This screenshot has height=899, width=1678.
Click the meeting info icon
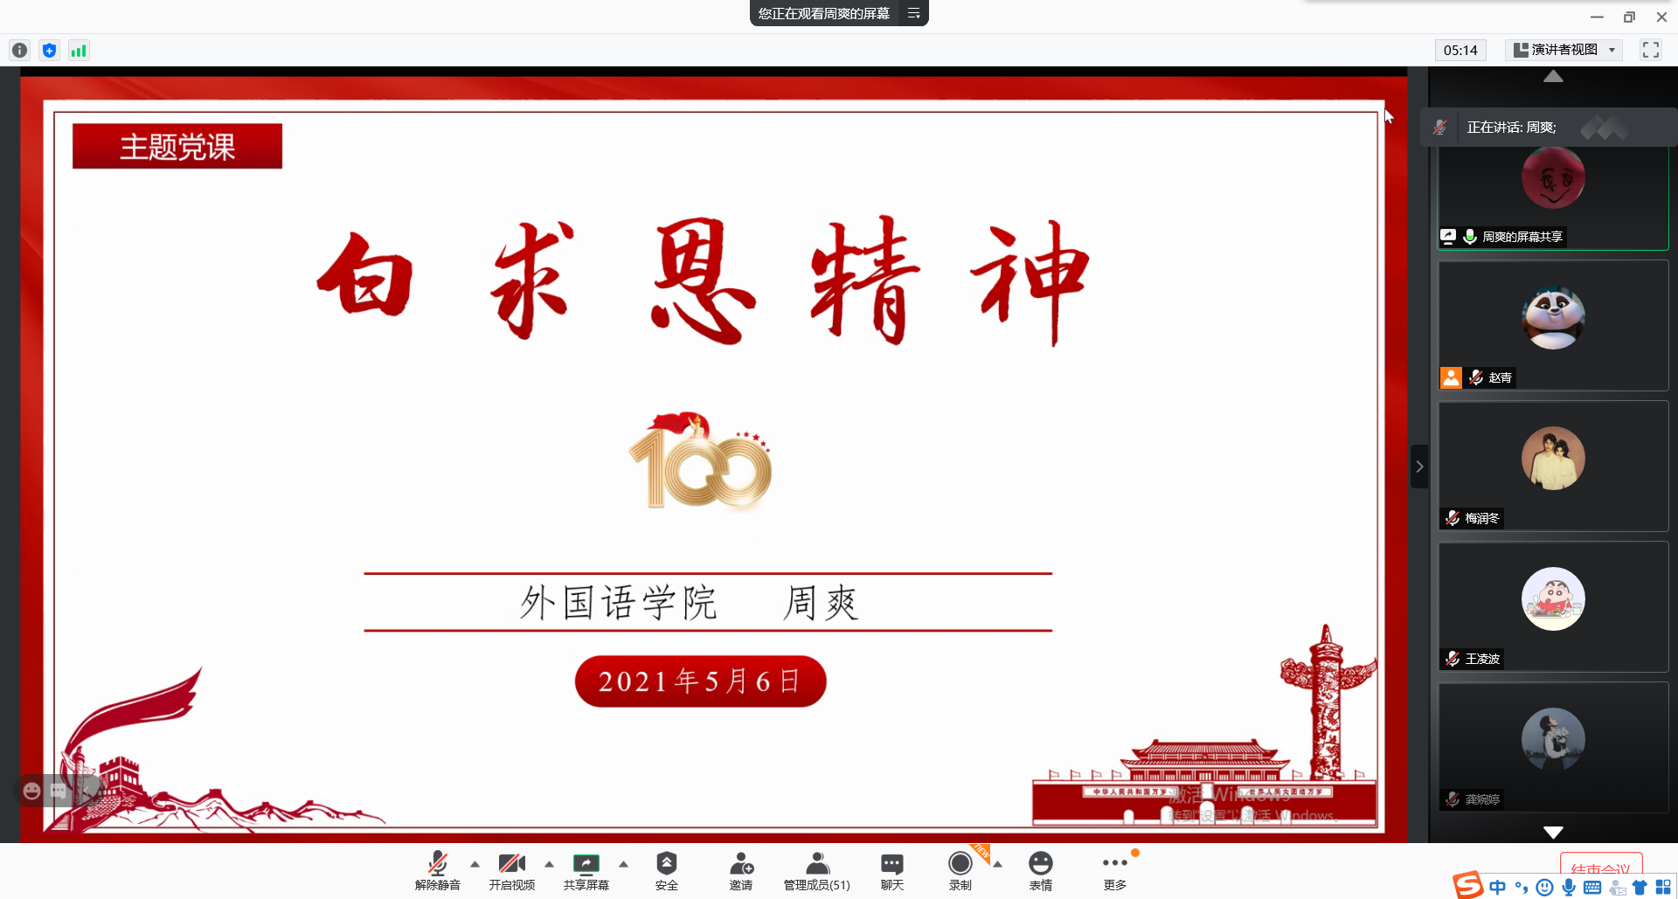19,51
